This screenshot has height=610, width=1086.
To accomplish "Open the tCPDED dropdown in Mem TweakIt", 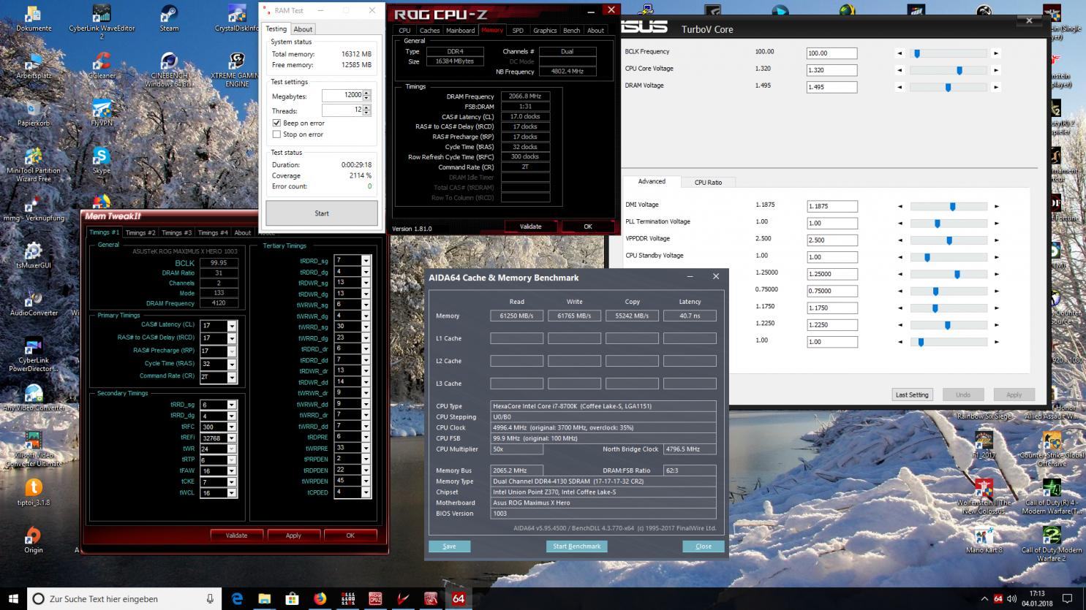I will (x=366, y=492).
